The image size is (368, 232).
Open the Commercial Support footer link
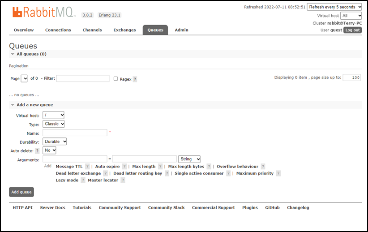(x=214, y=207)
